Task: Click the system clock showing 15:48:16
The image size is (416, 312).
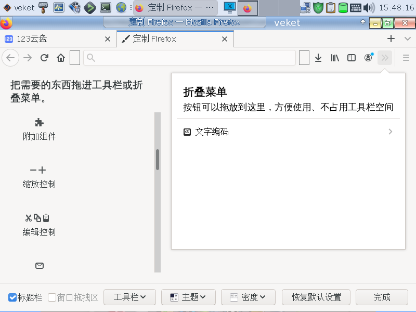Action: point(396,8)
